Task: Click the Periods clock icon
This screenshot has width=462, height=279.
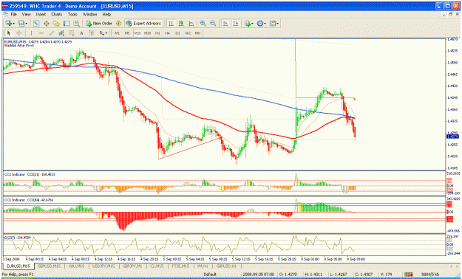Action: (259, 24)
